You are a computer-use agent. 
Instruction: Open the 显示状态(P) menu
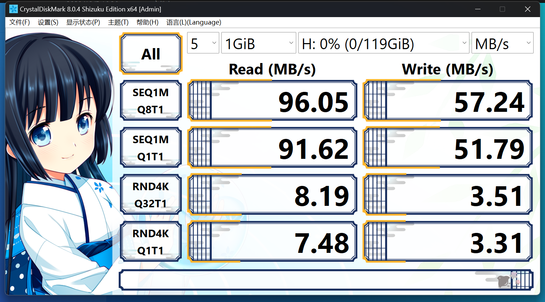(83, 22)
